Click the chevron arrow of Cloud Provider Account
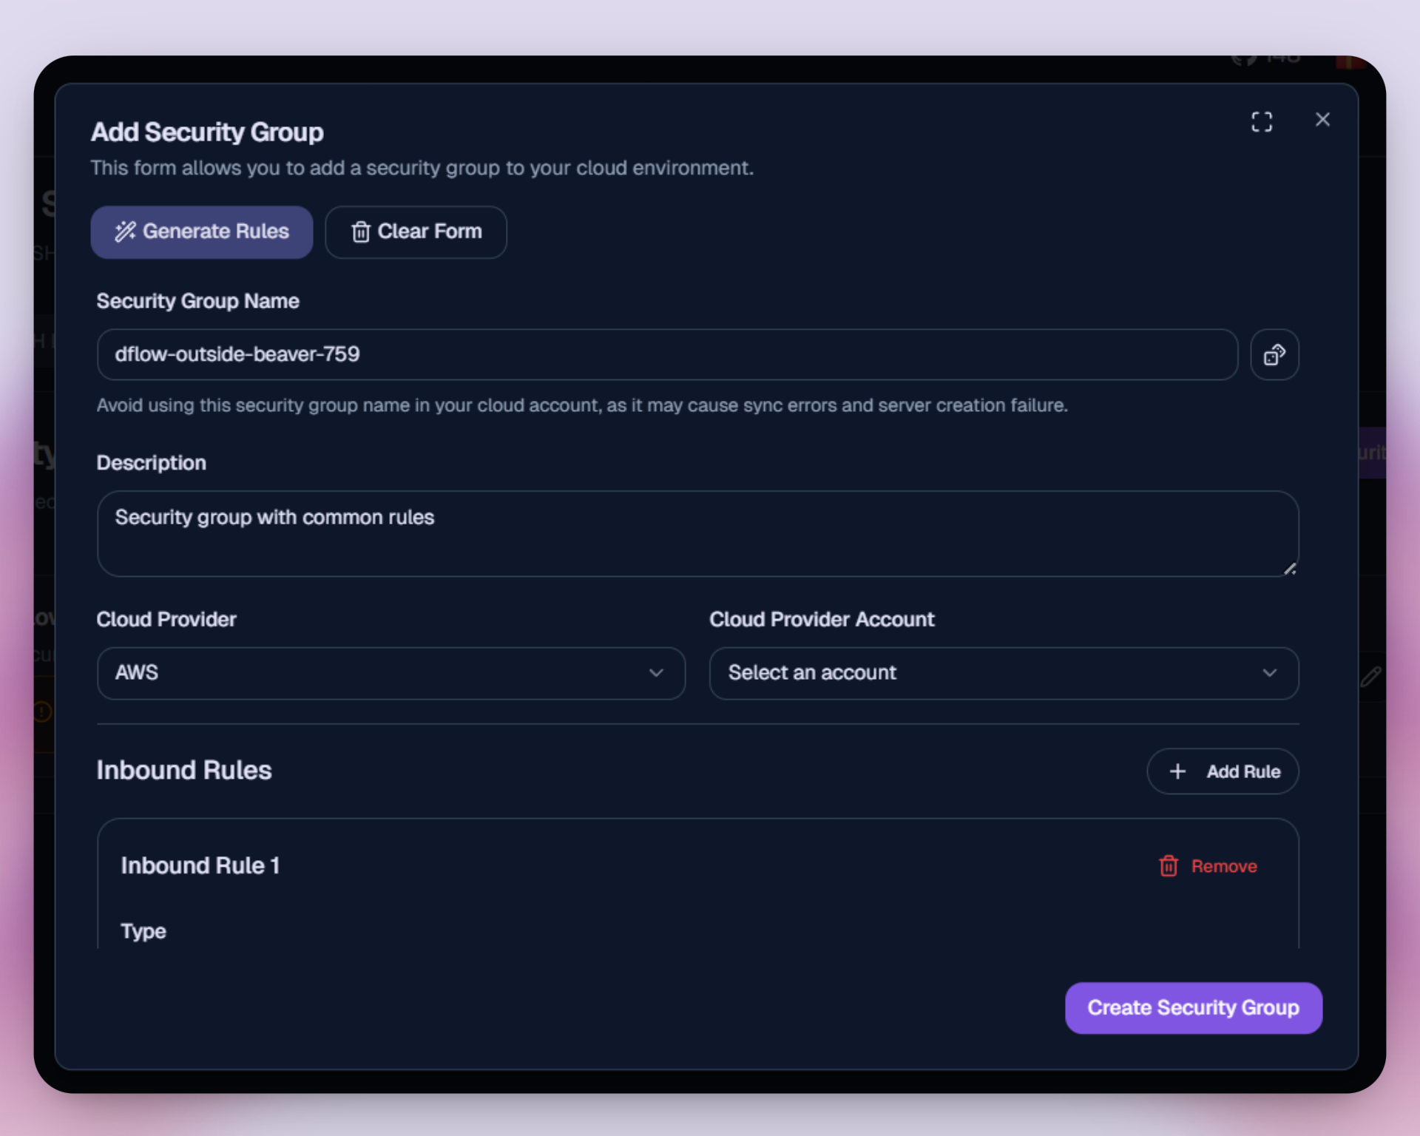The height and width of the screenshot is (1136, 1420). [1270, 673]
